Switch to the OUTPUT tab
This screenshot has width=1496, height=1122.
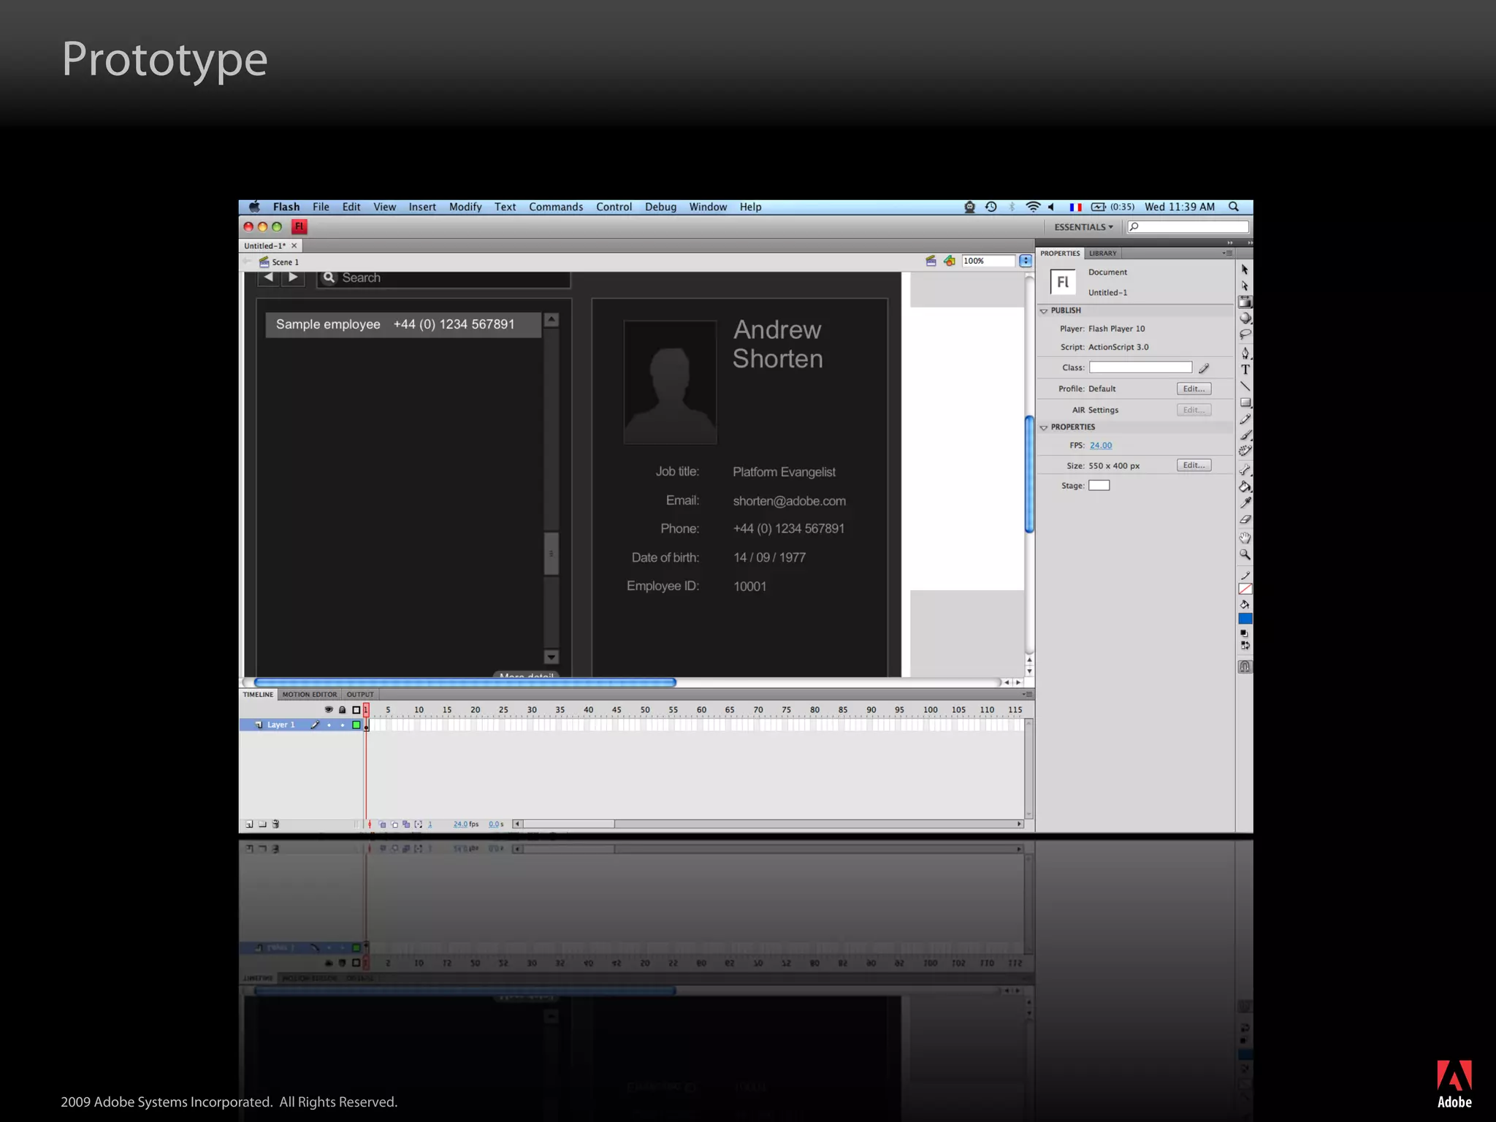click(360, 695)
